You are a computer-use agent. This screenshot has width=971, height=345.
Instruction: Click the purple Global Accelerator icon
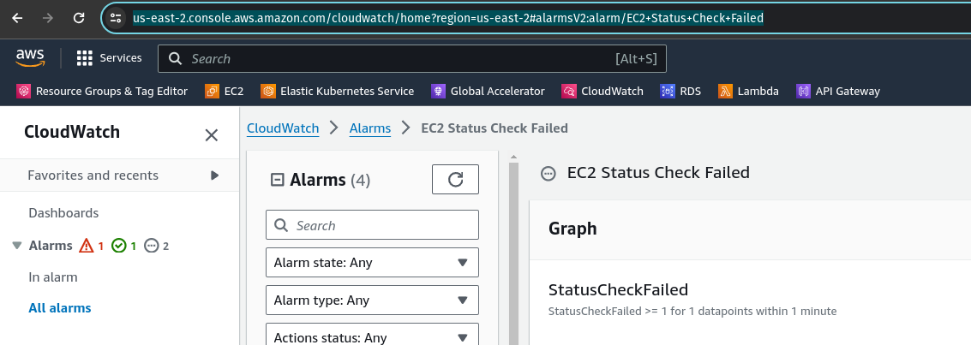point(438,91)
